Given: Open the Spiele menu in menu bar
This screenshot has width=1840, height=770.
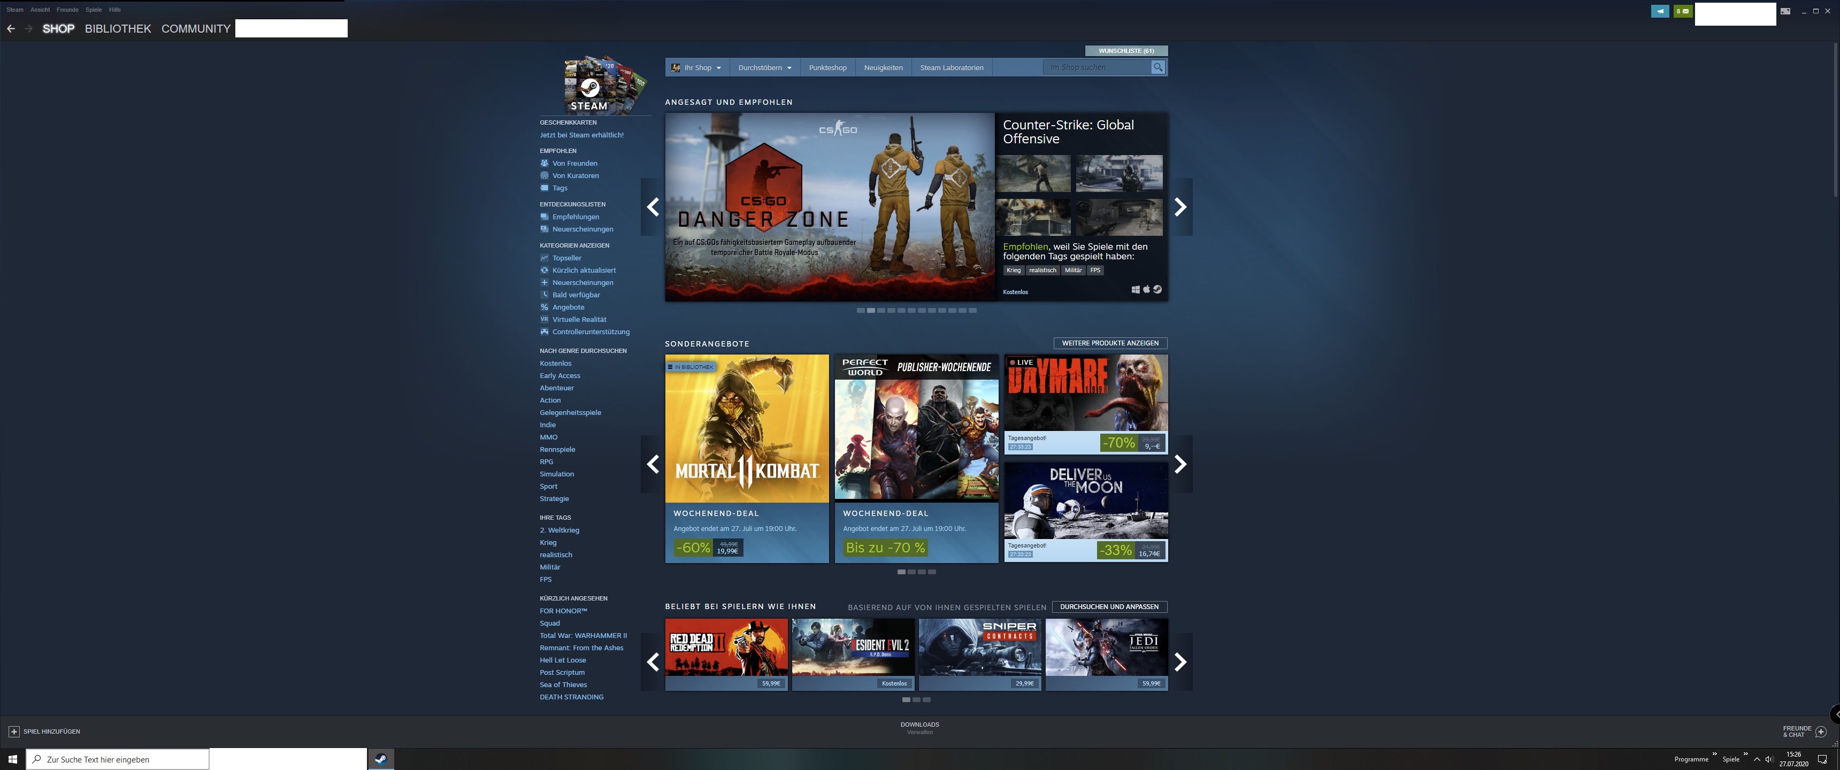Looking at the screenshot, I should click(94, 10).
